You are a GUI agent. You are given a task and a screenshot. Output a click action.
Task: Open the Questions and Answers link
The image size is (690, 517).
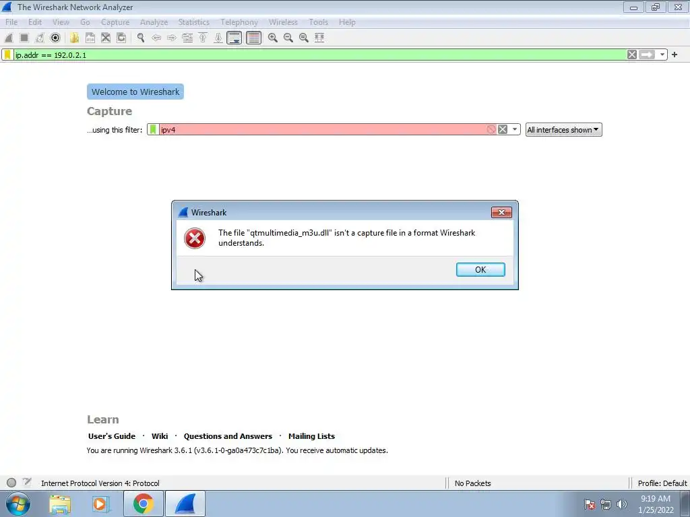point(228,436)
